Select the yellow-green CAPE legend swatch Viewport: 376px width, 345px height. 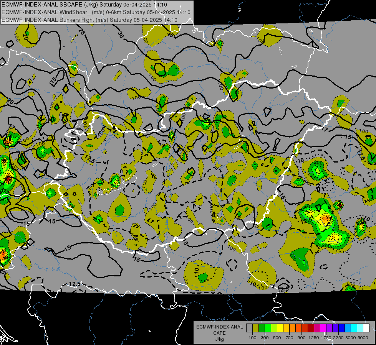click(274, 328)
